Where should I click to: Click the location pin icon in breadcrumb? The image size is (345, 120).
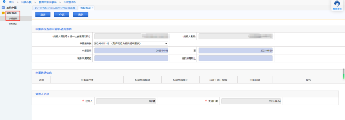(4, 2)
